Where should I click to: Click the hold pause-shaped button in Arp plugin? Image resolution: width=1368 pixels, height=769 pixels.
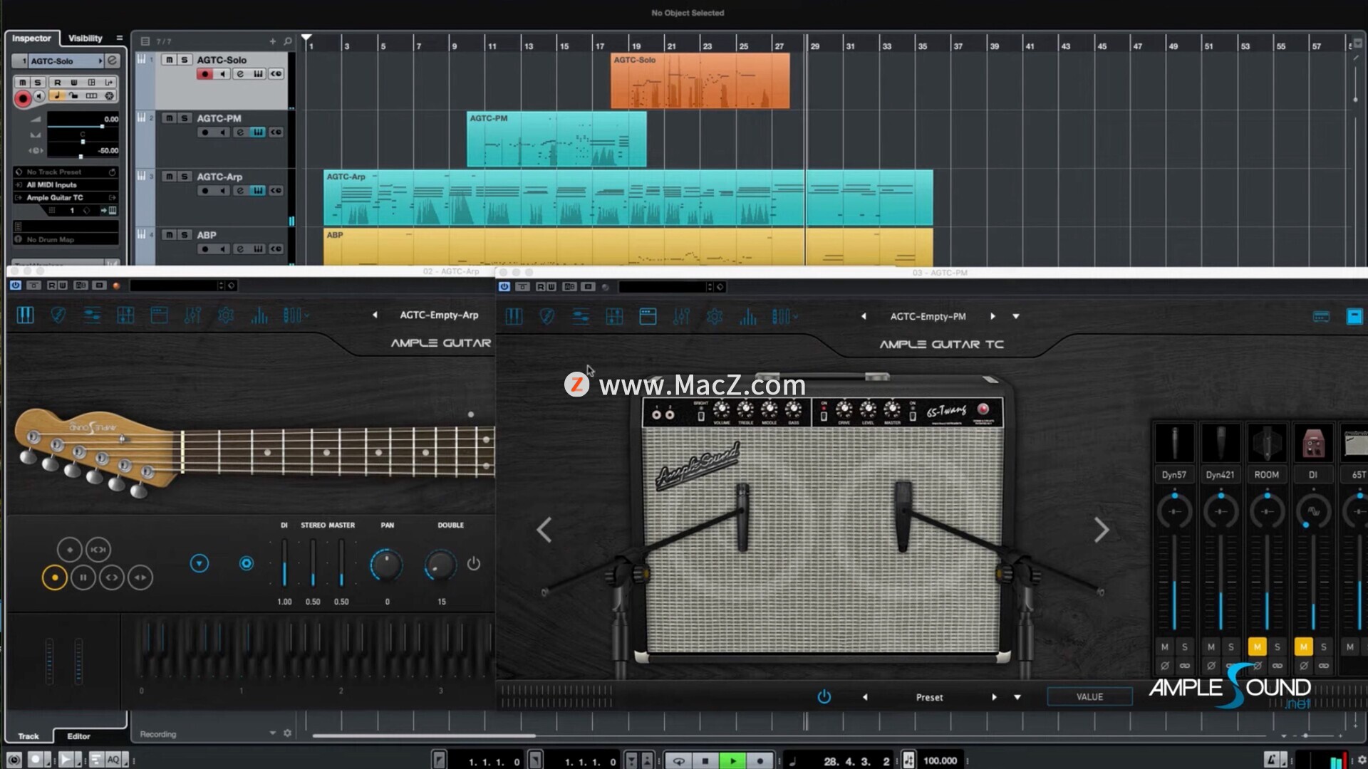click(x=83, y=577)
